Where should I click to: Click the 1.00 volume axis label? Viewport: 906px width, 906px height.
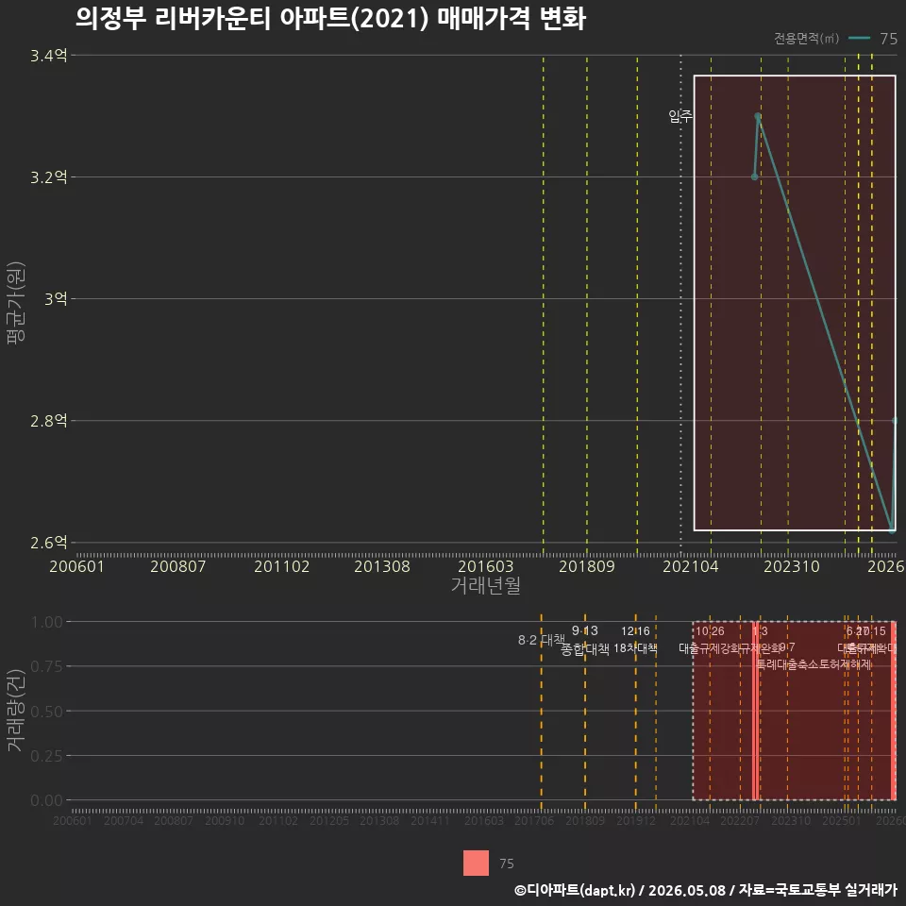tap(47, 622)
